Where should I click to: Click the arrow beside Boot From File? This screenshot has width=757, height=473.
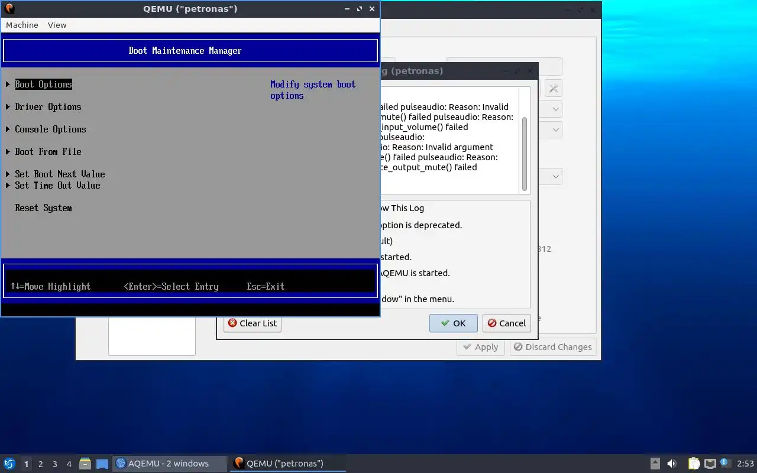pos(8,152)
